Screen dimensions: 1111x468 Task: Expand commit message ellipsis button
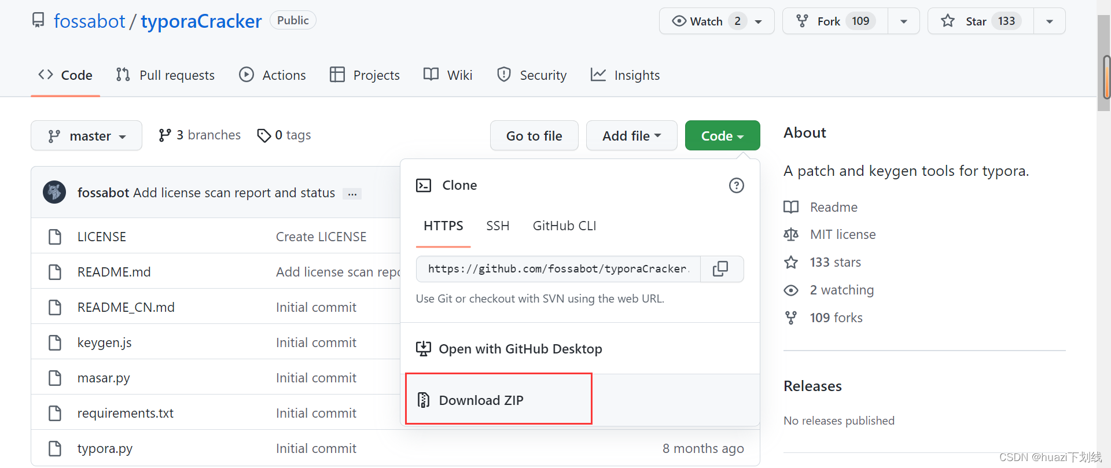352,194
